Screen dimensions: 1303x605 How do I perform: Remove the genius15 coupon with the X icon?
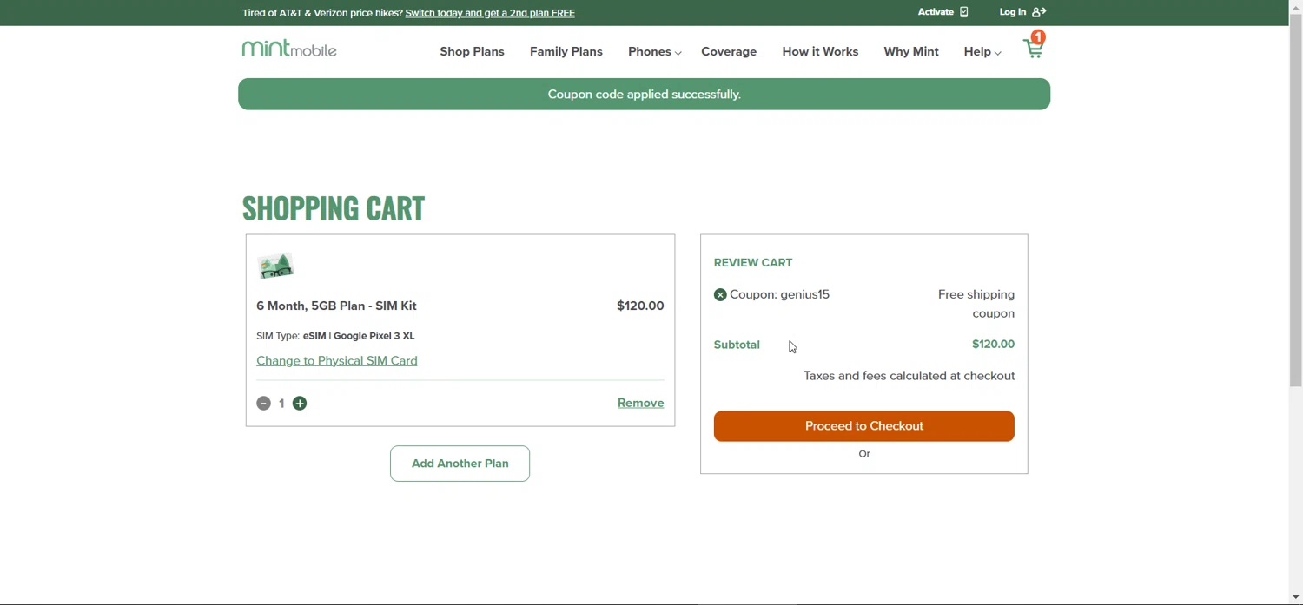(x=720, y=295)
